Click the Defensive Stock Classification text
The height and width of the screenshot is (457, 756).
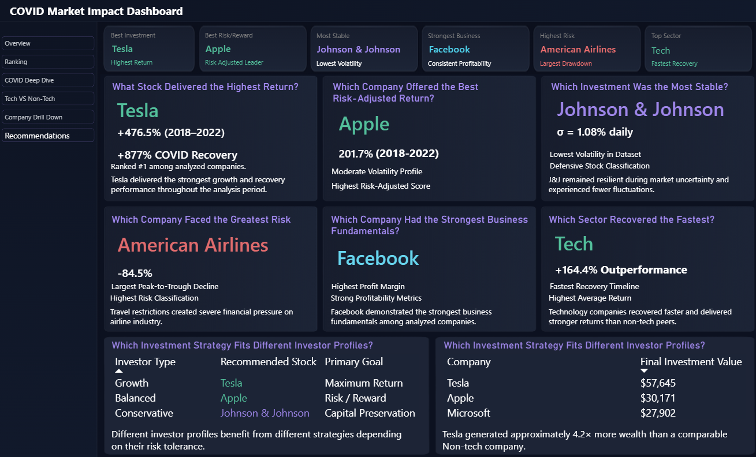599,166
